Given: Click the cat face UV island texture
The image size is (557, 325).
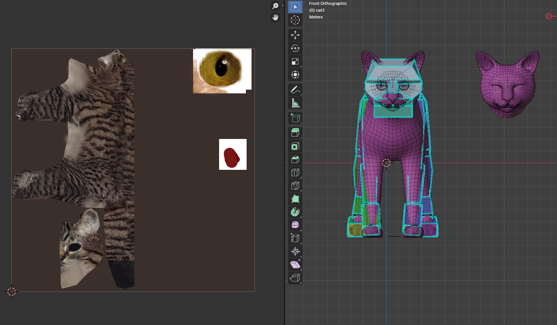Looking at the screenshot, I should 81,249.
